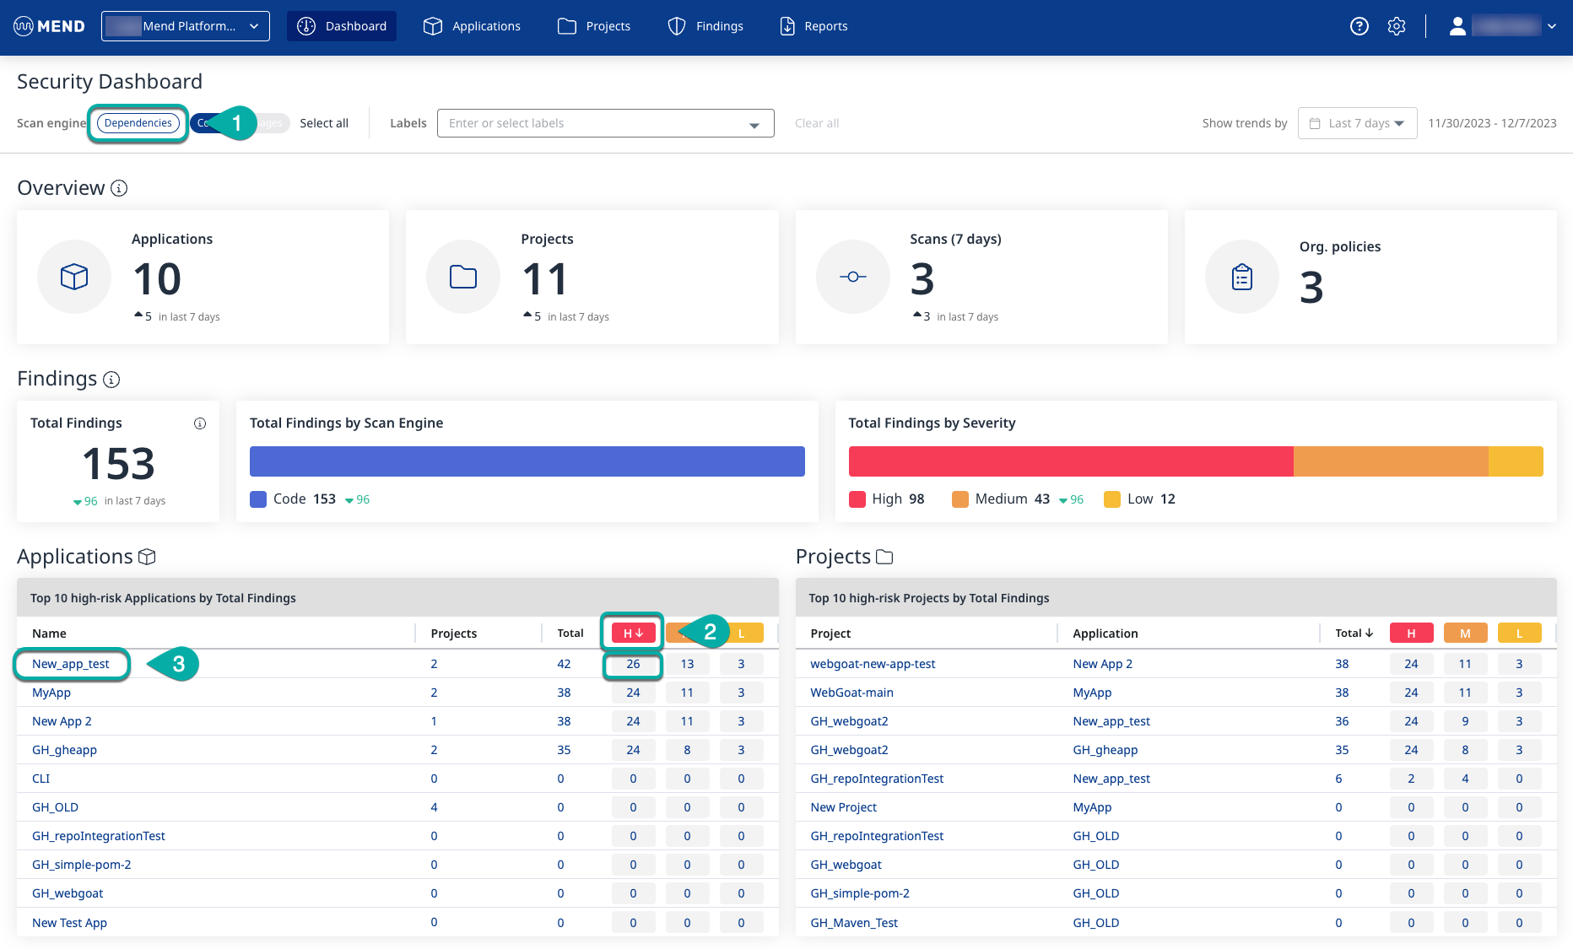Toggle the Dependencies scan engine filter
Viewport: 1573px width, 949px height.
pyautogui.click(x=138, y=123)
